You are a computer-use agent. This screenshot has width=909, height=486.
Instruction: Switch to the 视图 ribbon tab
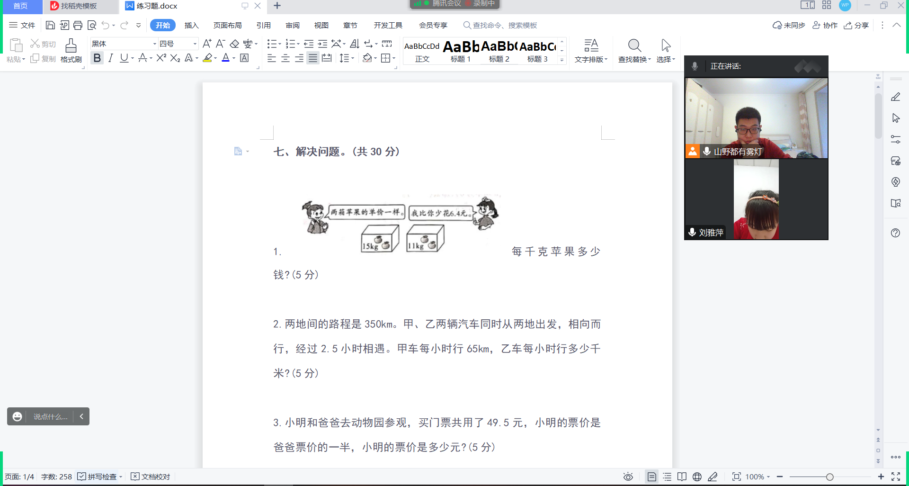click(321, 25)
